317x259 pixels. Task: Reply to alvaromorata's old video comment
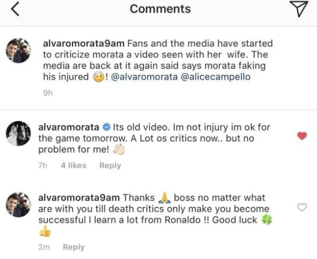110,165
